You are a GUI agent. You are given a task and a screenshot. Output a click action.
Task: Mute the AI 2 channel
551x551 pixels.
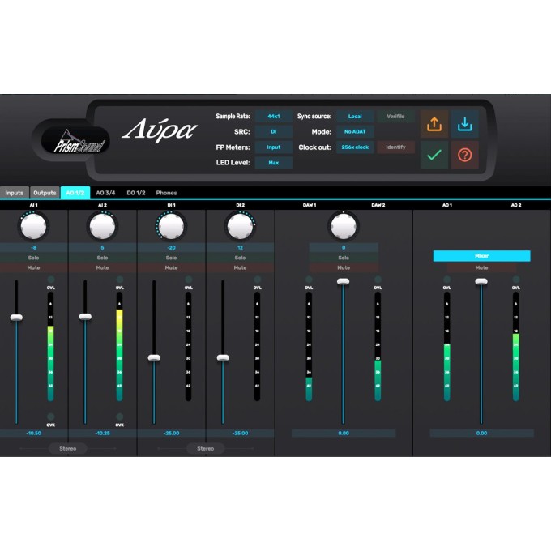point(102,267)
